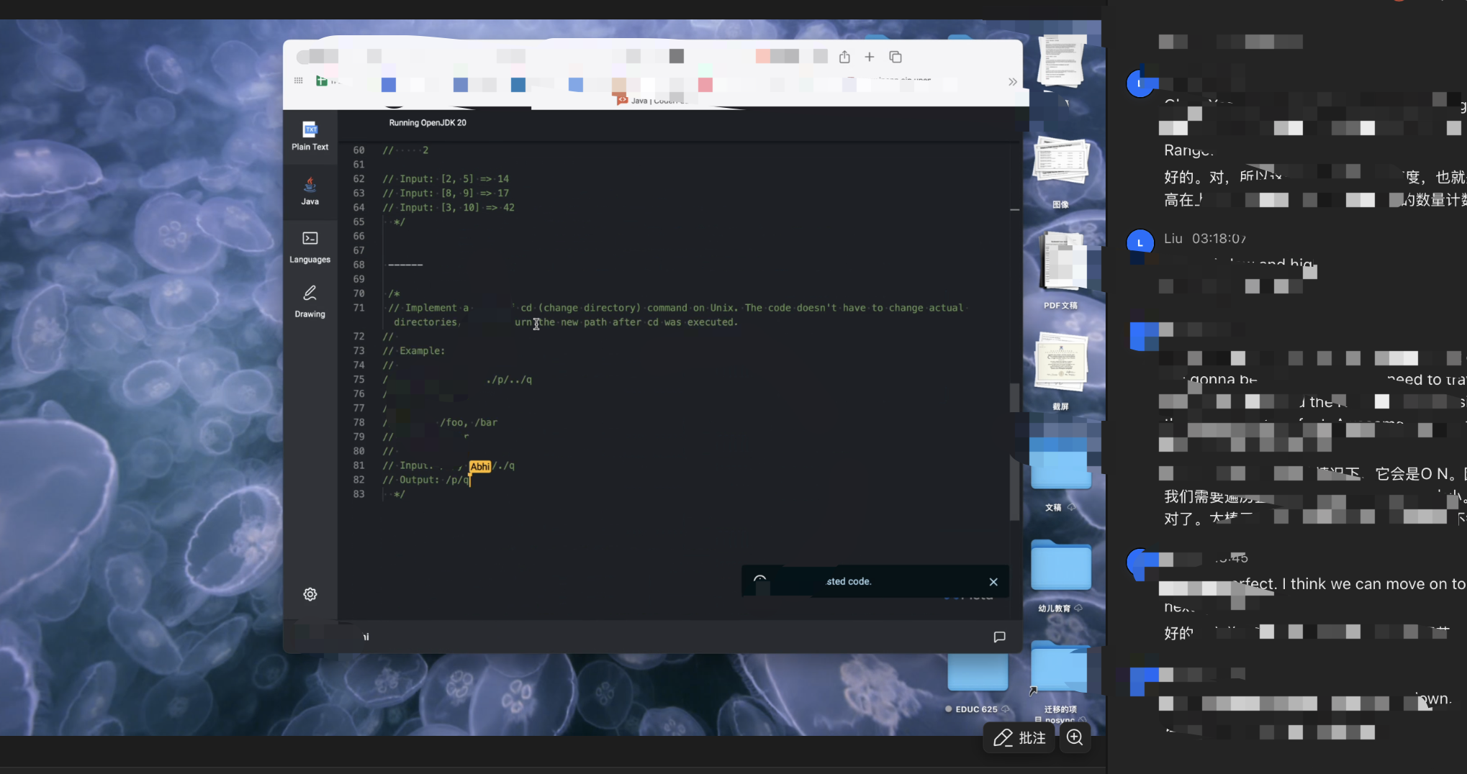Select the 迁移的项 folder on the desktop

tap(1060, 680)
